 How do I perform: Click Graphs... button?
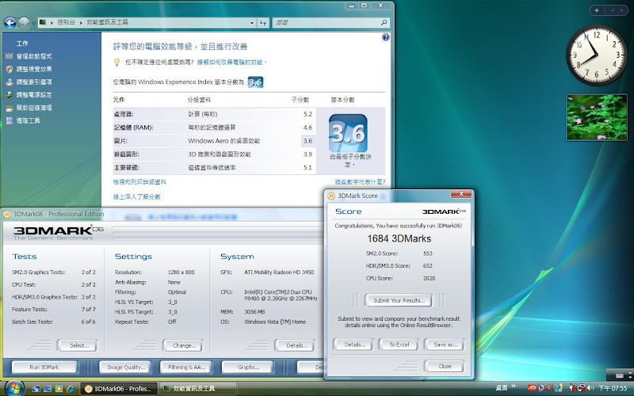click(247, 367)
